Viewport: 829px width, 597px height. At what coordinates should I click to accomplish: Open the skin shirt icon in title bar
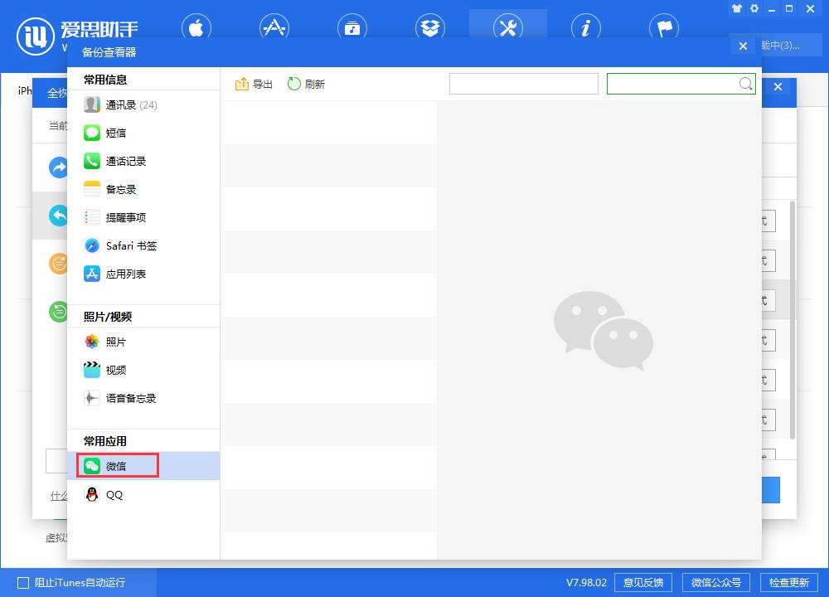click(x=736, y=8)
